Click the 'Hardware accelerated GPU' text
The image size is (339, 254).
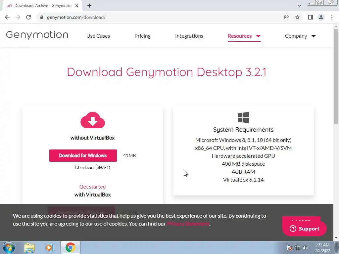tap(243, 156)
